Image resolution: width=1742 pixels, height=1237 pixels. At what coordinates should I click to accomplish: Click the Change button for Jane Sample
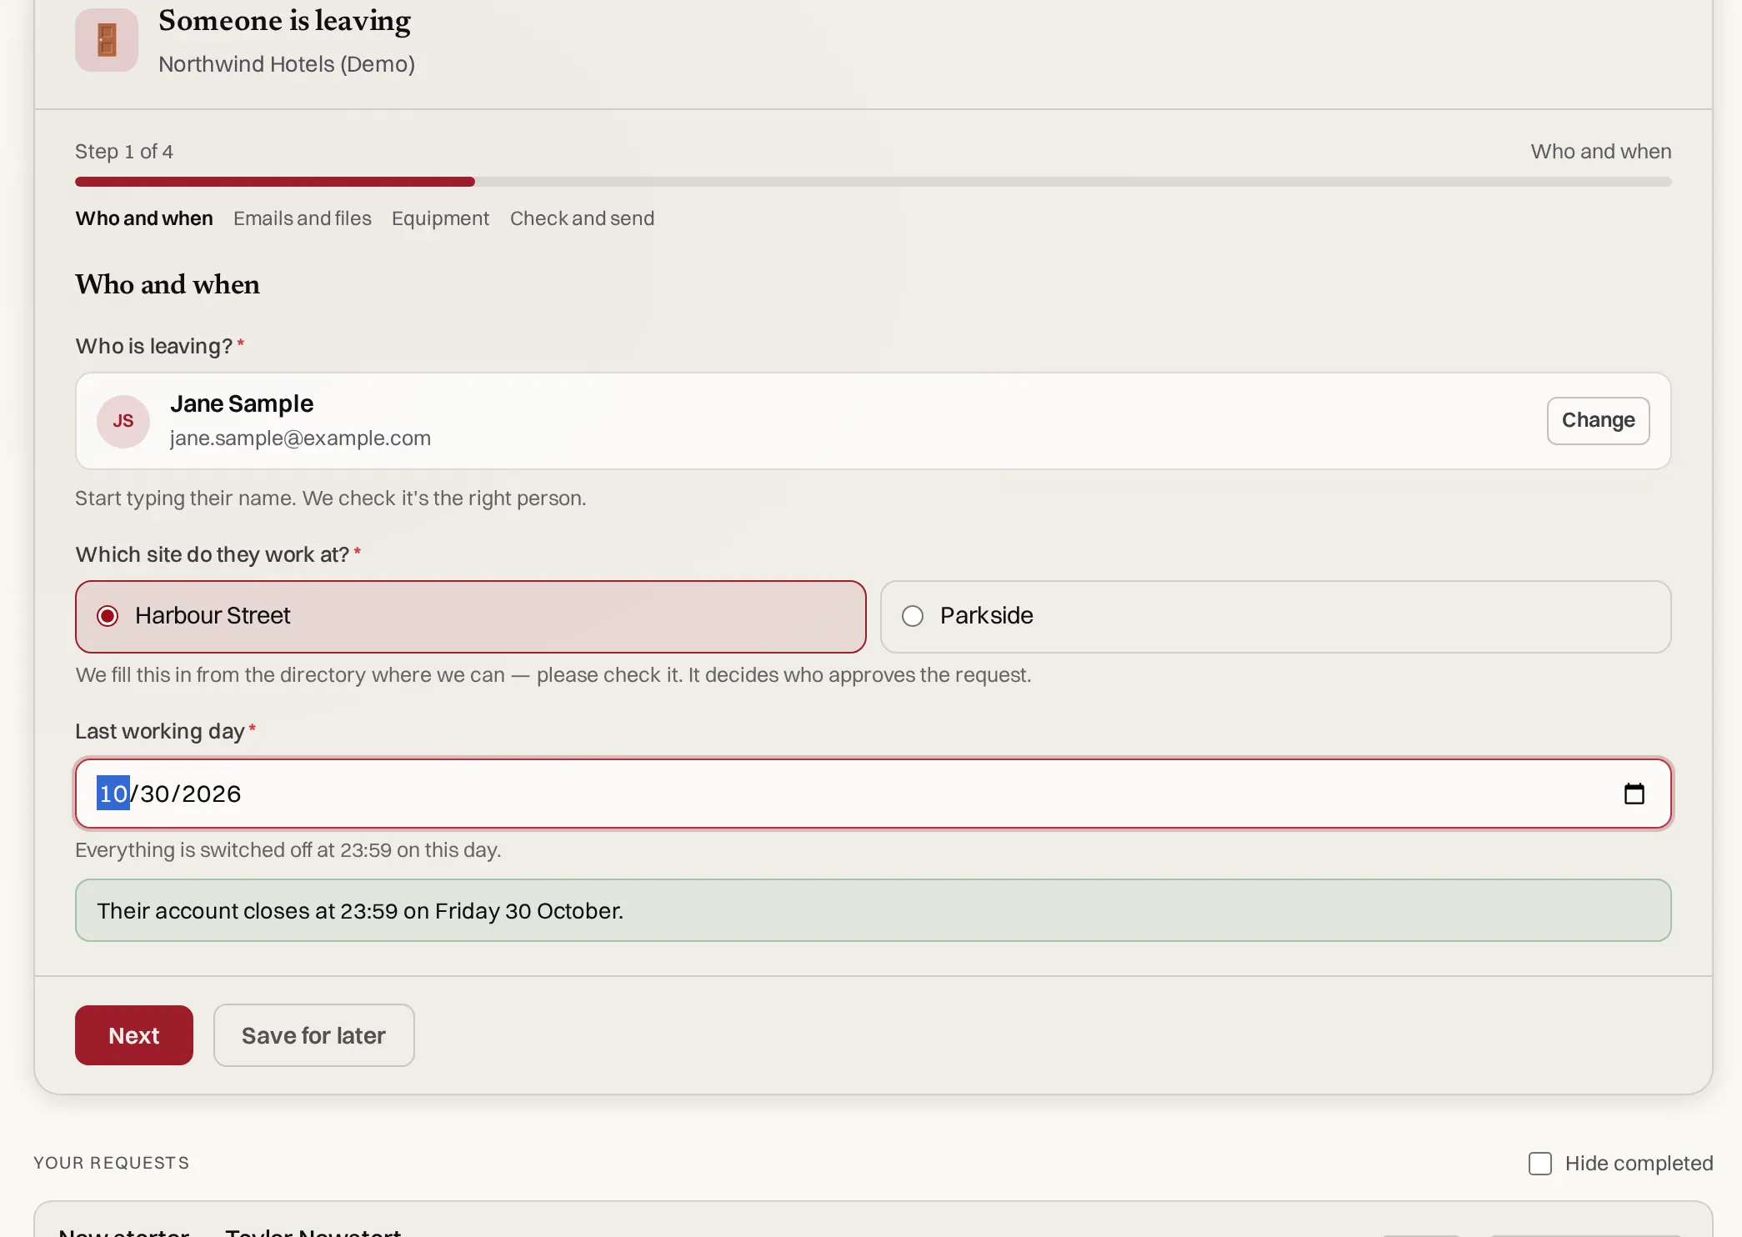[1598, 420]
